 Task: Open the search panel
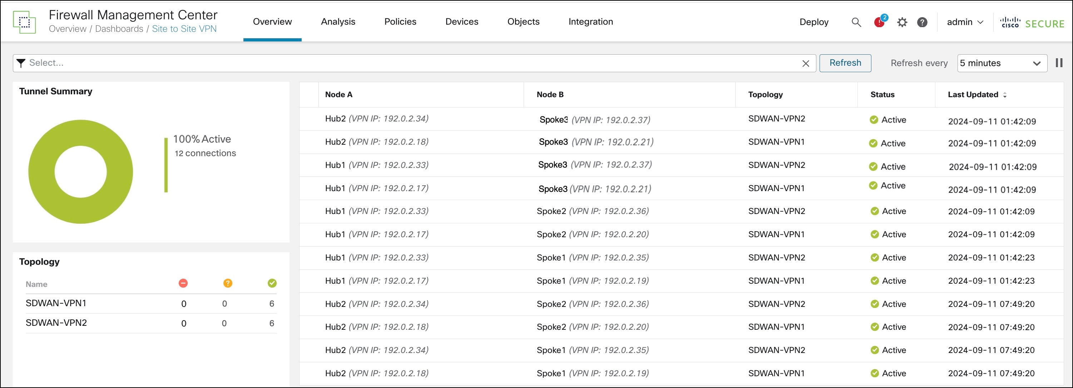pos(856,22)
